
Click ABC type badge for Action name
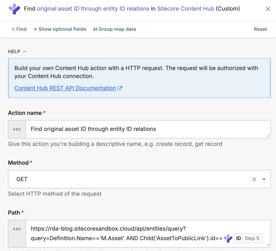(17, 129)
